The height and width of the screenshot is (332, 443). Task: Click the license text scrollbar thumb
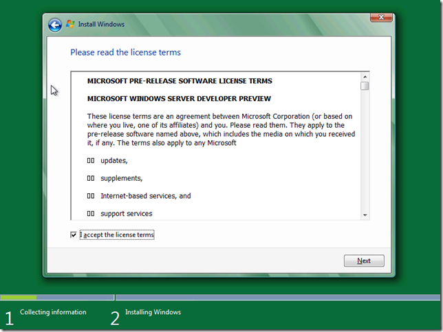point(365,86)
